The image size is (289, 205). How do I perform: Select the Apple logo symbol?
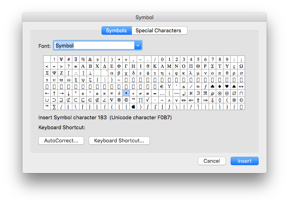point(133,107)
